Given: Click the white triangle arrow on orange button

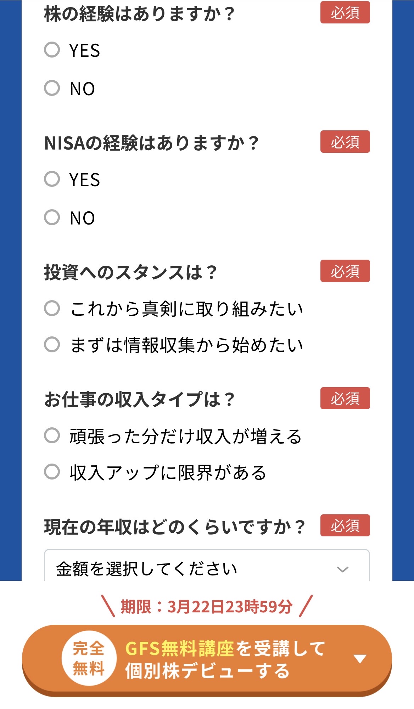Looking at the screenshot, I should [360, 659].
